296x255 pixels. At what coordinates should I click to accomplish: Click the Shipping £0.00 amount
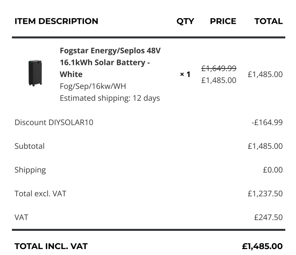tap(273, 170)
